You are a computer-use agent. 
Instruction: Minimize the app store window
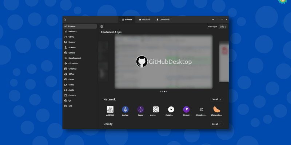[218, 20]
